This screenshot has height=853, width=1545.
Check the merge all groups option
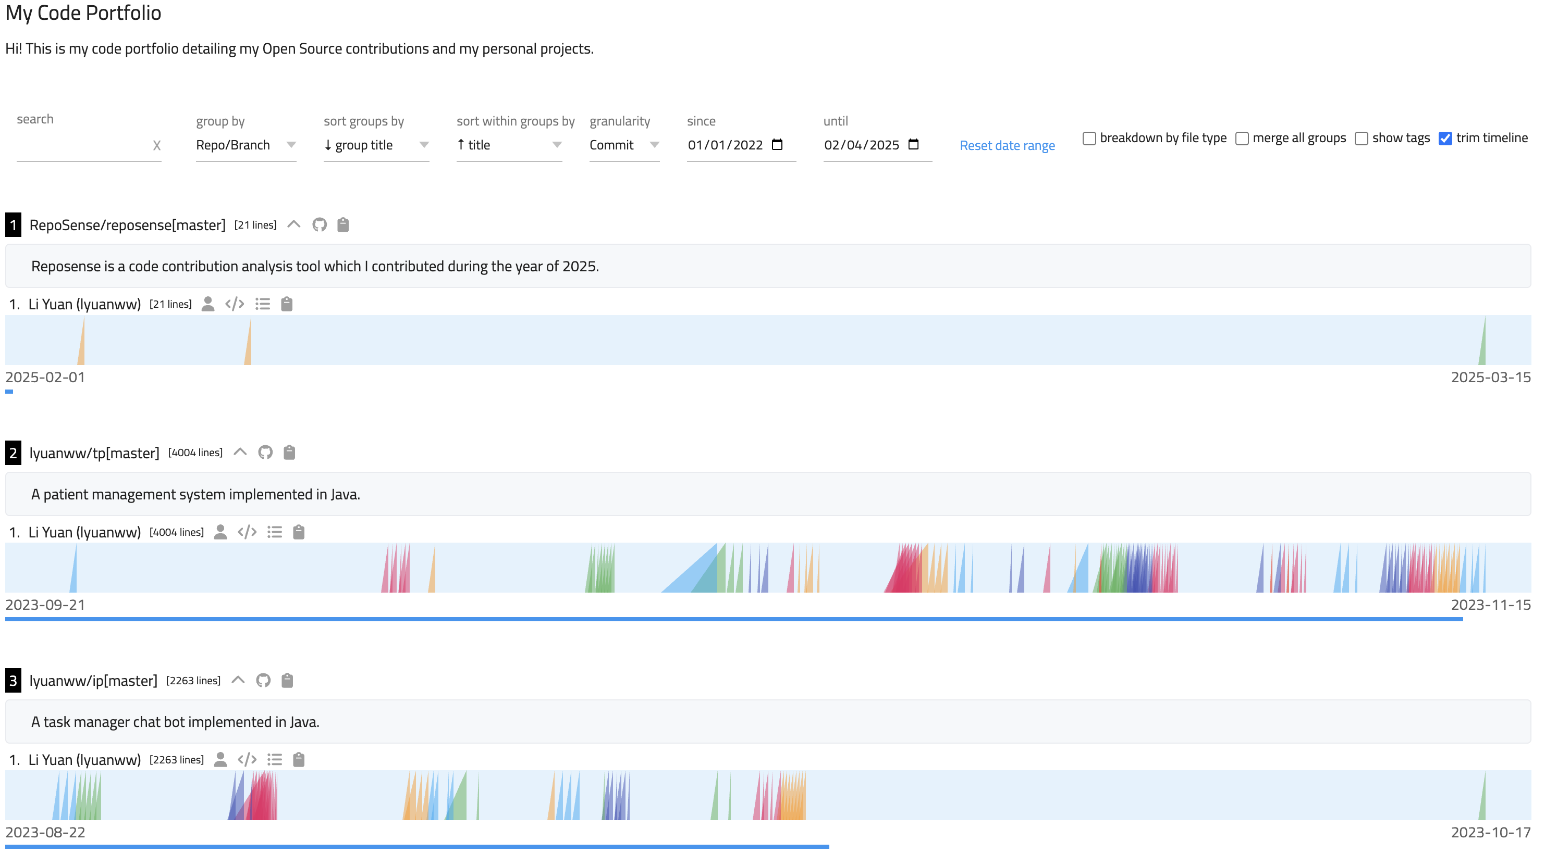1242,139
